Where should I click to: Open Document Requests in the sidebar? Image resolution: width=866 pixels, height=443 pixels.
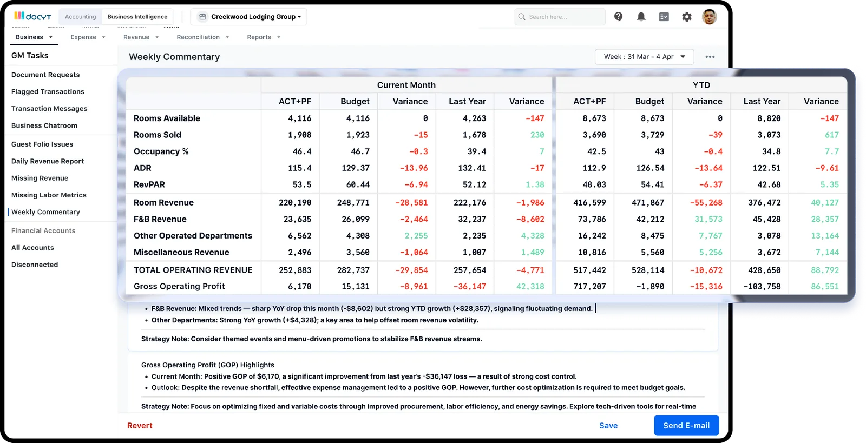45,75
